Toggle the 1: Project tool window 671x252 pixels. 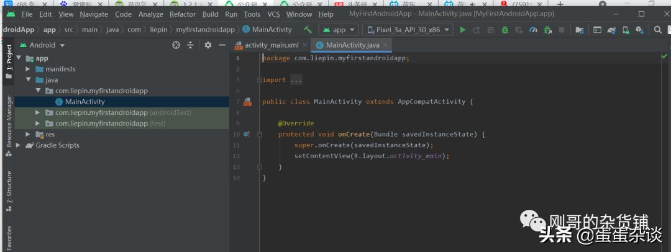[x=9, y=56]
